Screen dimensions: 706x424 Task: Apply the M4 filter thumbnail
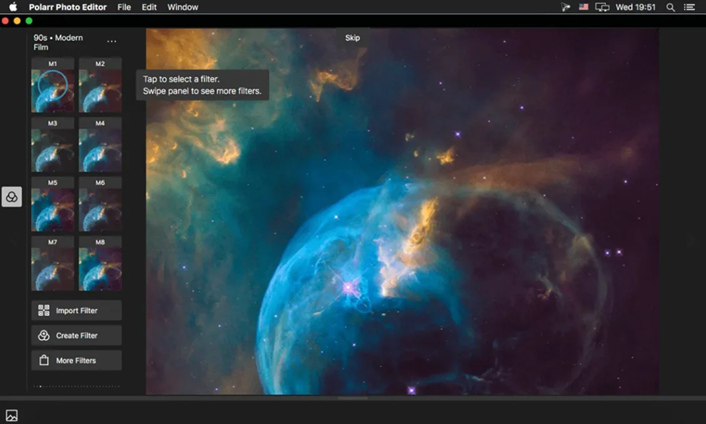pos(100,145)
